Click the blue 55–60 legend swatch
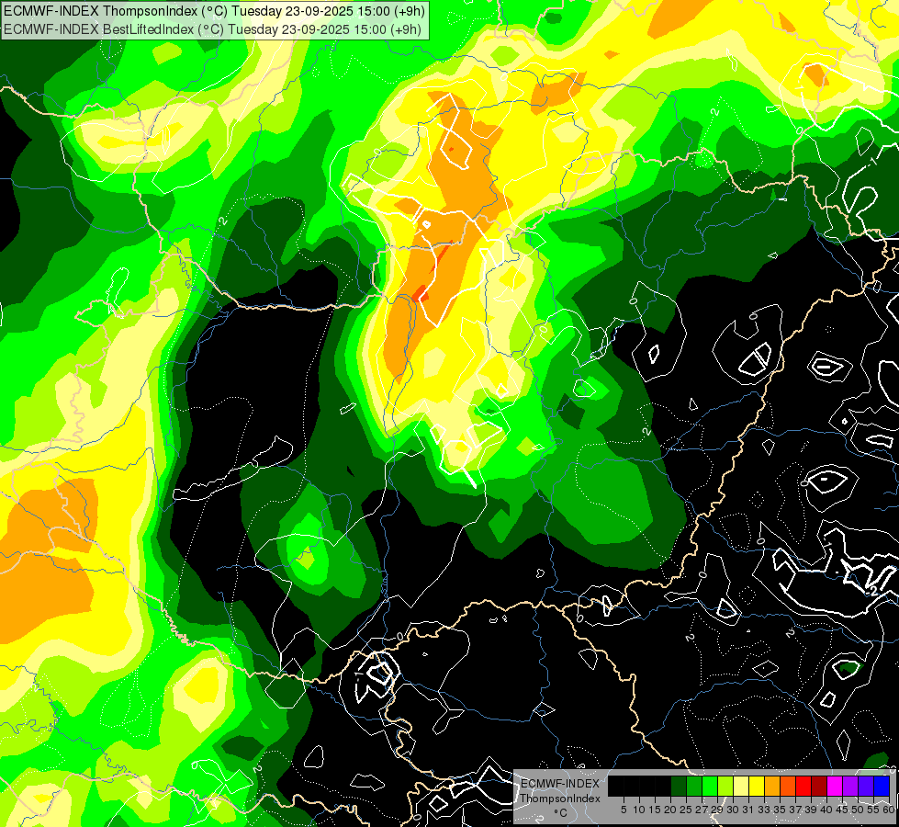The height and width of the screenshot is (827, 899). pyautogui.click(x=882, y=786)
